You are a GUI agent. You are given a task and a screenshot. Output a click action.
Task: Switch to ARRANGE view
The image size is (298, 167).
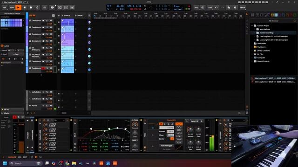tap(12, 157)
